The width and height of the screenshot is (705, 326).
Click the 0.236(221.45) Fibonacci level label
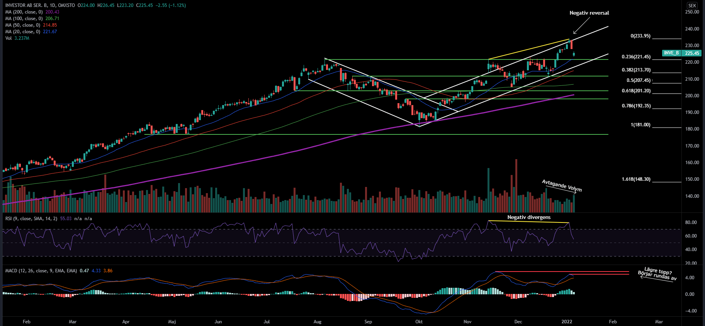click(x=636, y=57)
